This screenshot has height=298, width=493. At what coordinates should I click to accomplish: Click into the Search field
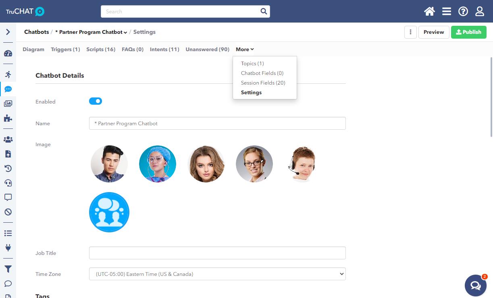[179, 11]
